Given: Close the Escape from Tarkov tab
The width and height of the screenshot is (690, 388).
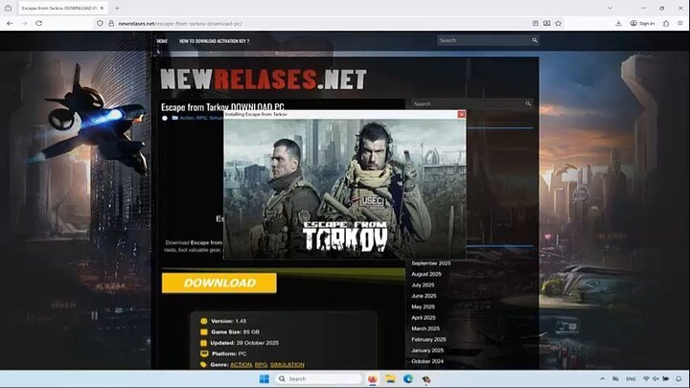Looking at the screenshot, I should pyautogui.click(x=102, y=8).
